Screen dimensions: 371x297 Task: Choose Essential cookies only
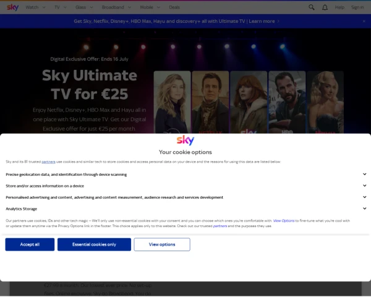click(94, 244)
